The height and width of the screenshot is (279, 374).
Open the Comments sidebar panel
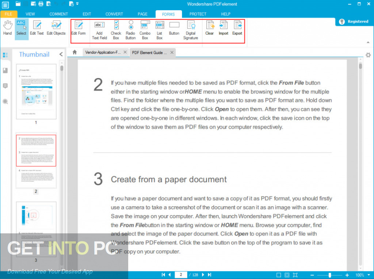pyautogui.click(x=5, y=86)
